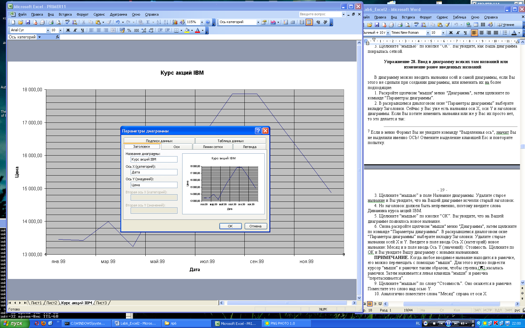Open the Name Box dropdown arrow
Screen dimensions: 525x328
(39, 37)
